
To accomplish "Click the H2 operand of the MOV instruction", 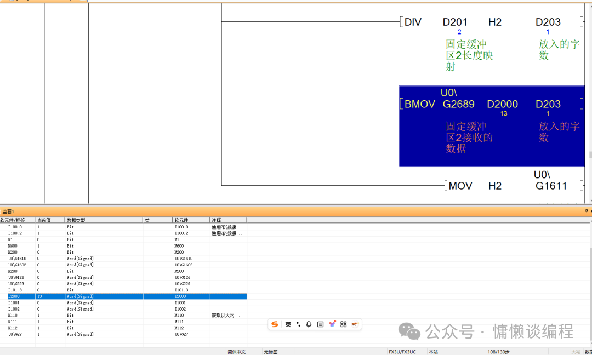I will (494, 186).
